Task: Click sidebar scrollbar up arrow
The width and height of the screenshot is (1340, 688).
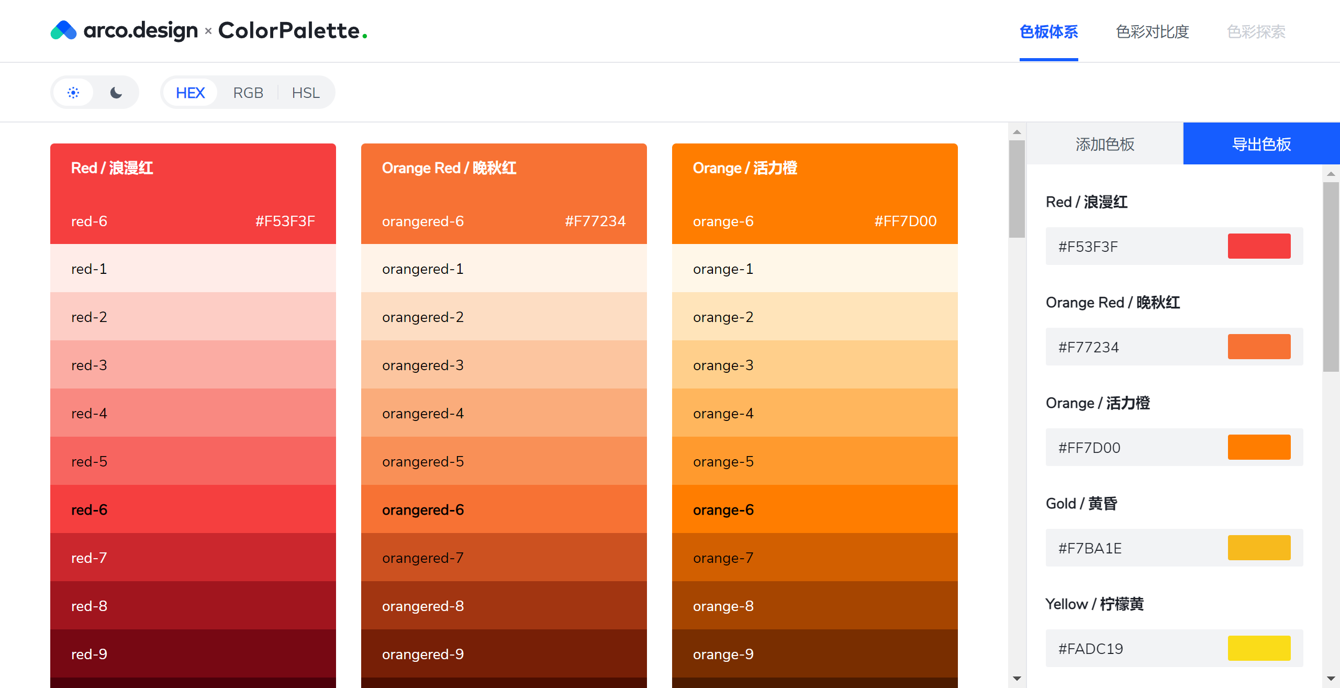Action: point(1331,173)
